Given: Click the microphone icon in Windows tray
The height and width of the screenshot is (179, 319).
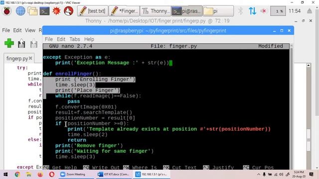Looking at the screenshot, I should point(264,175).
